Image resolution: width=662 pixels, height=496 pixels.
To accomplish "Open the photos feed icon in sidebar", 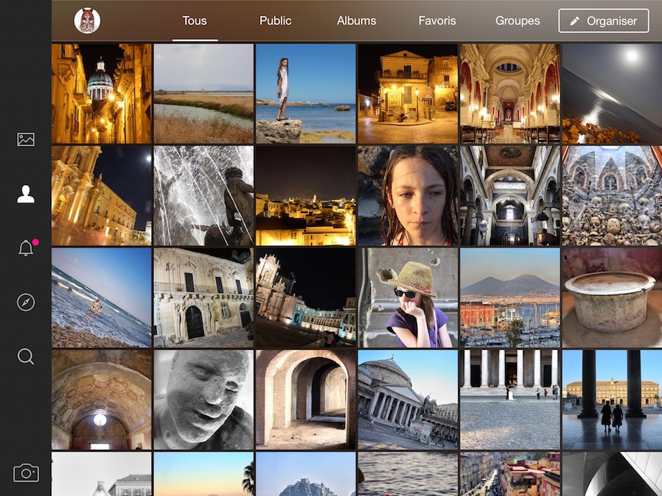I will (26, 140).
